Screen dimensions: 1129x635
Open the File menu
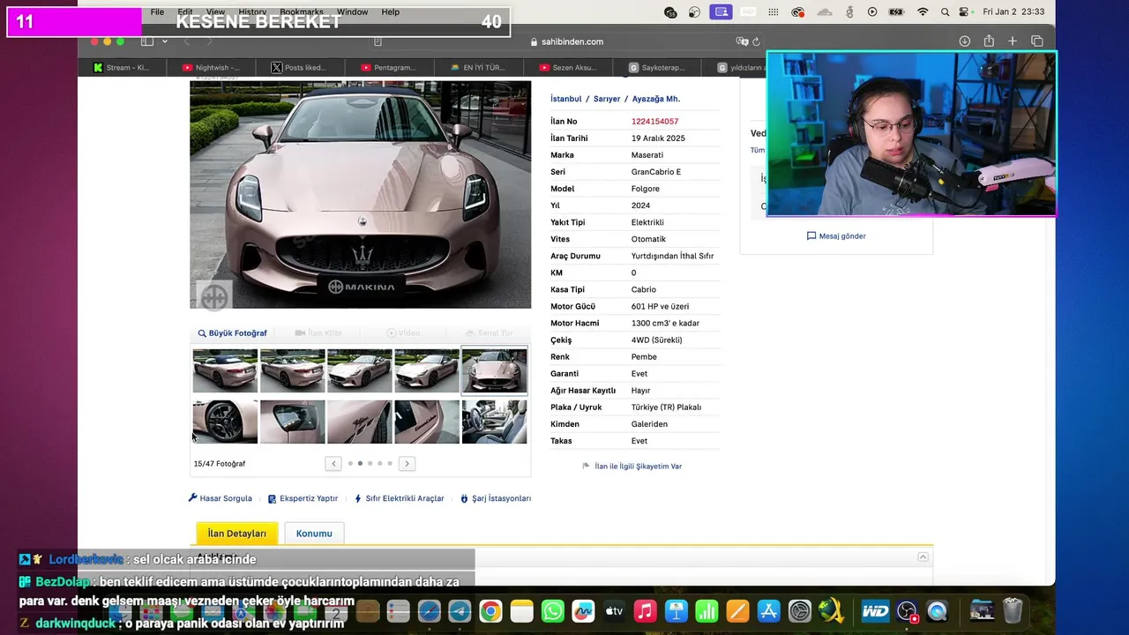pyautogui.click(x=157, y=12)
